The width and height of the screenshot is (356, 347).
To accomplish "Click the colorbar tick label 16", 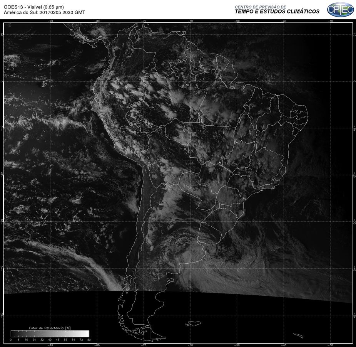I will (26, 340).
